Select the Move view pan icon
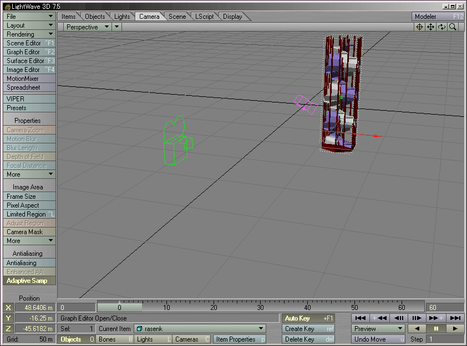467x346 pixels. pyautogui.click(x=431, y=27)
